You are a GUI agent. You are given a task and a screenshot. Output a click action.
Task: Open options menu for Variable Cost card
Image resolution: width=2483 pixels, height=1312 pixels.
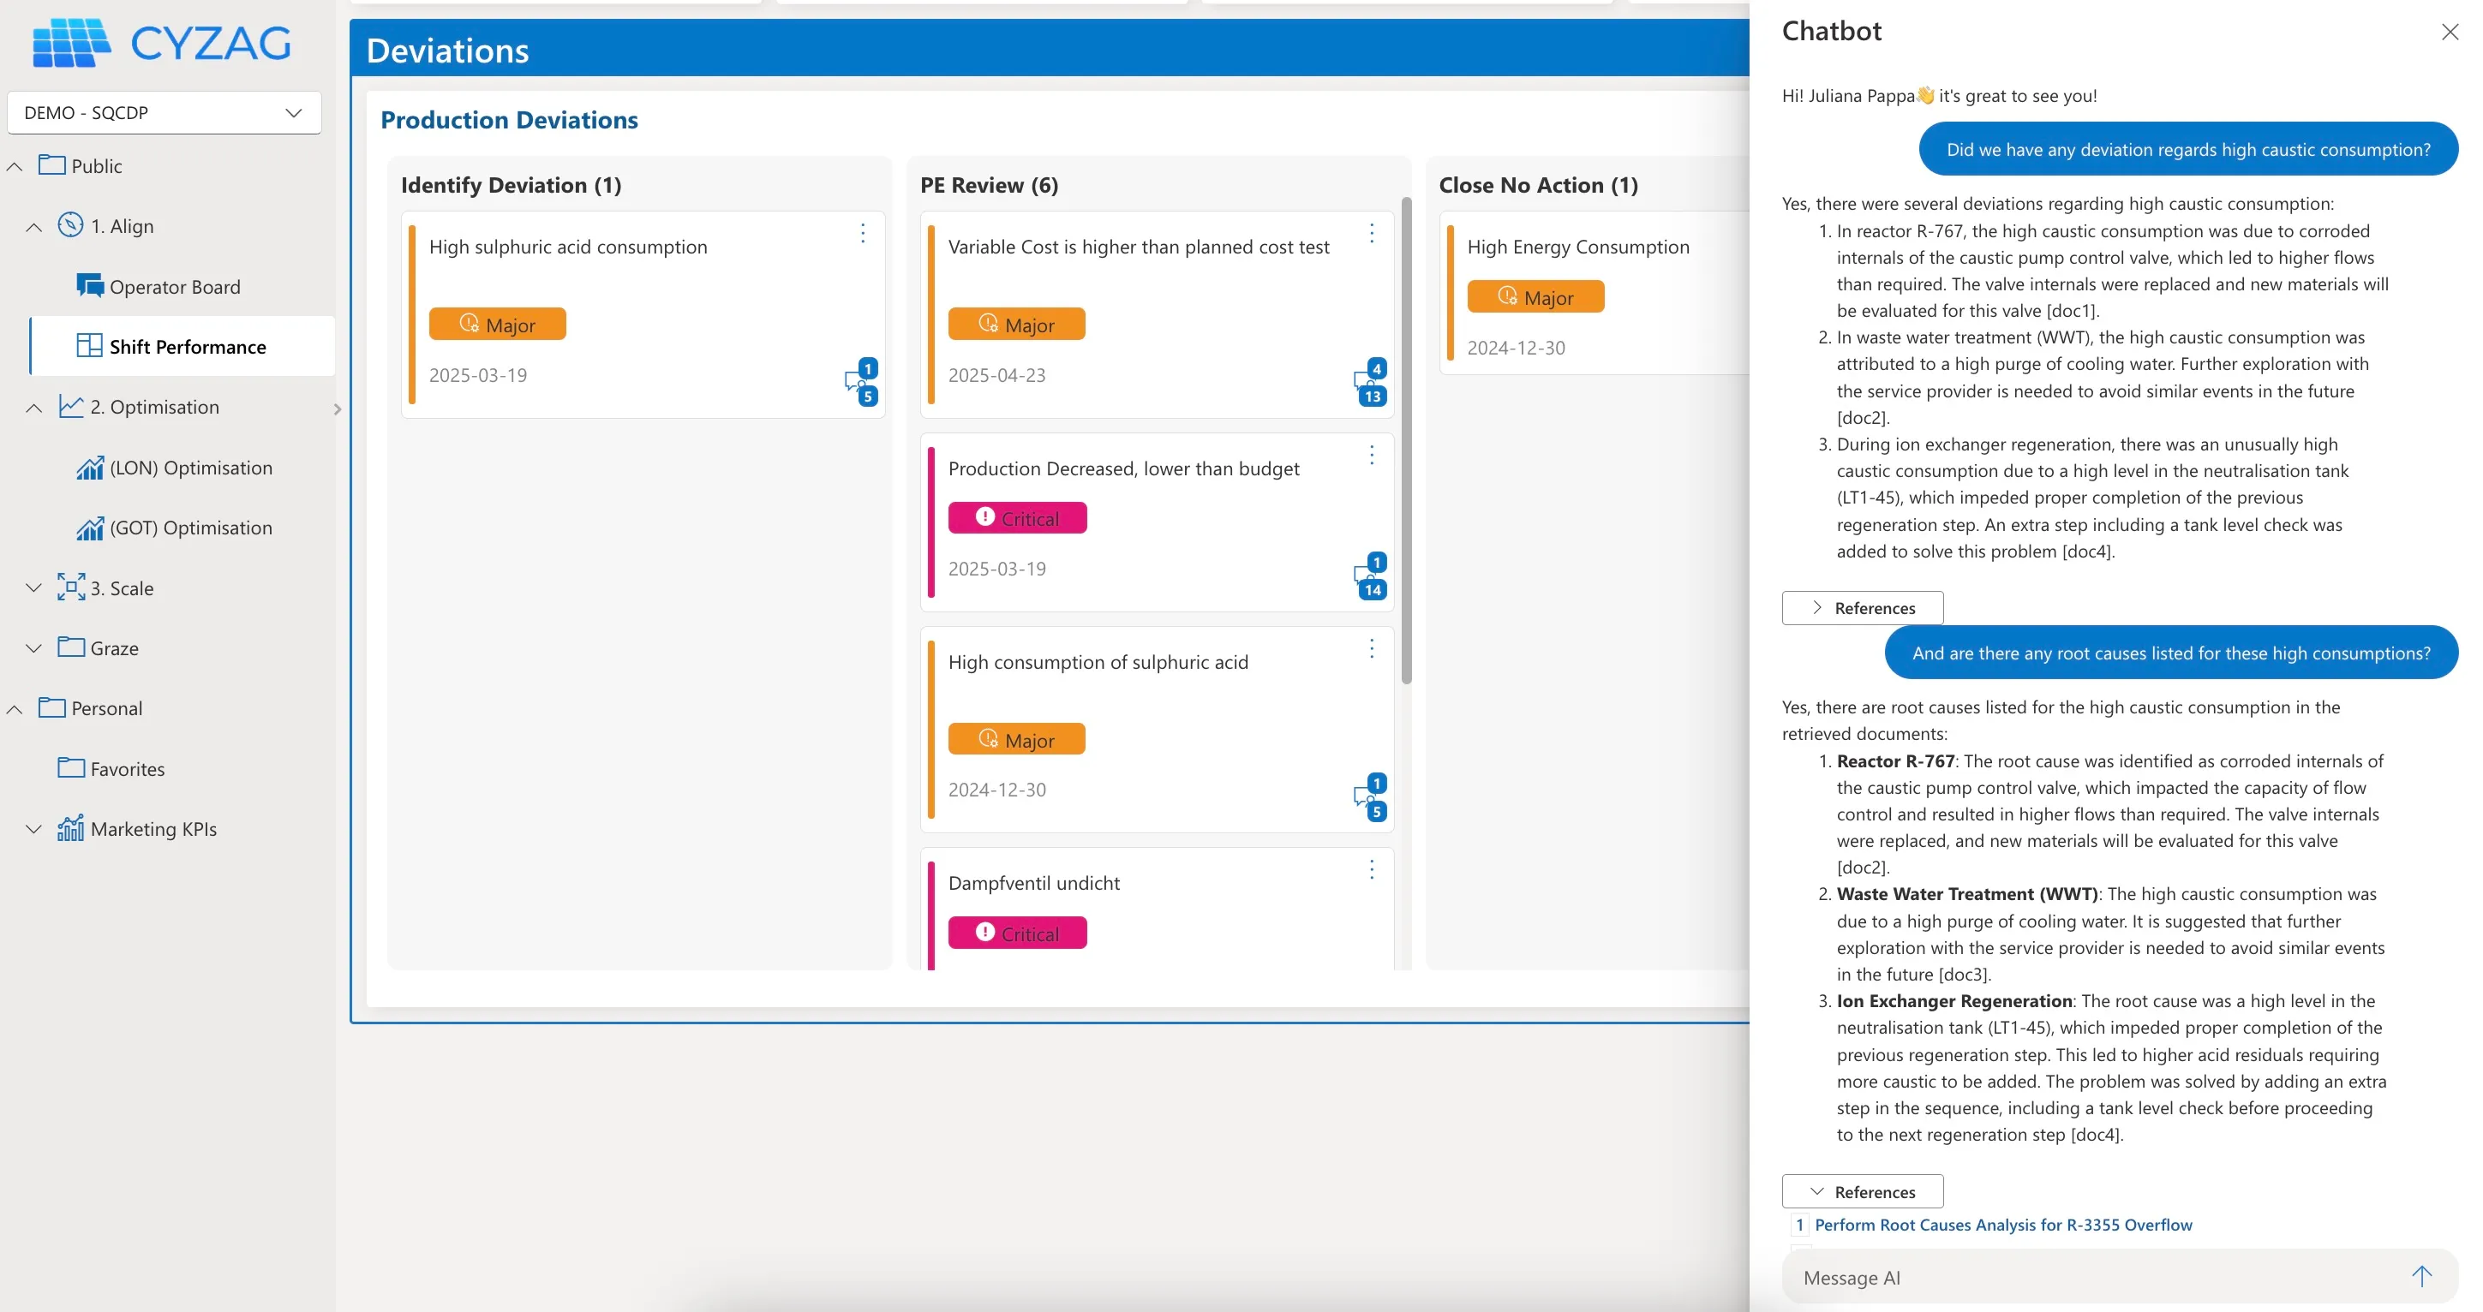(1372, 233)
